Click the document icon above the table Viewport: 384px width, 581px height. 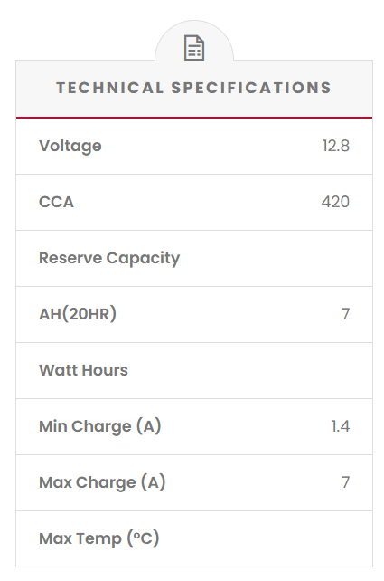coord(194,48)
